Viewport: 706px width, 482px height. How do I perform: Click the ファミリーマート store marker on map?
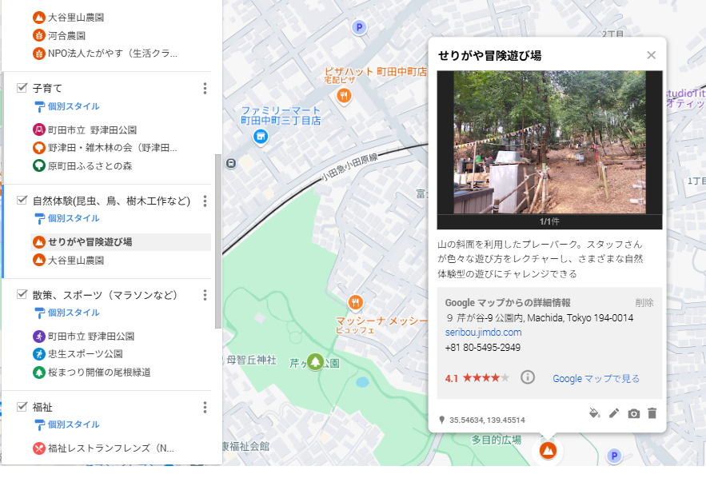[260, 137]
